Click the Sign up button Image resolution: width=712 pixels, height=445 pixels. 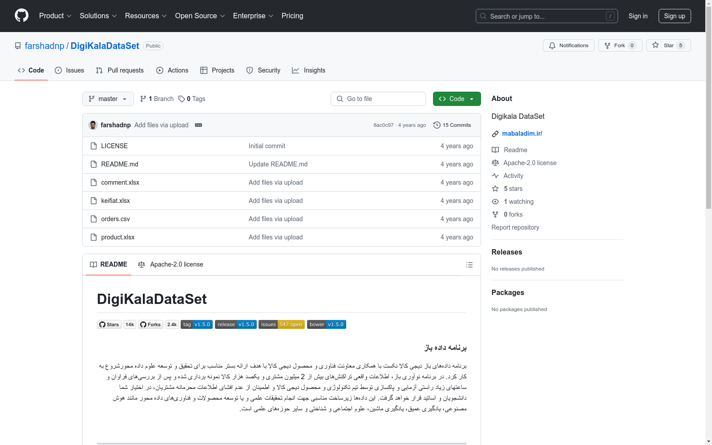675,16
